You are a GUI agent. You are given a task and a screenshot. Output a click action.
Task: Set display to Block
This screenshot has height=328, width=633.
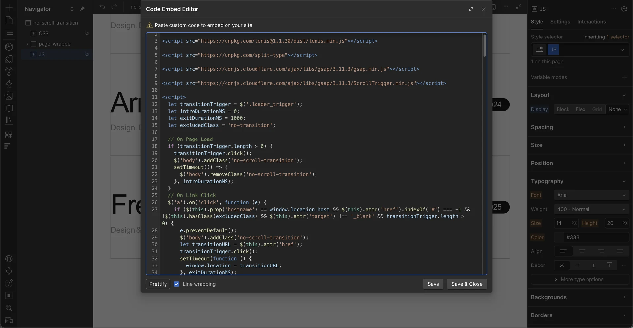pos(563,109)
